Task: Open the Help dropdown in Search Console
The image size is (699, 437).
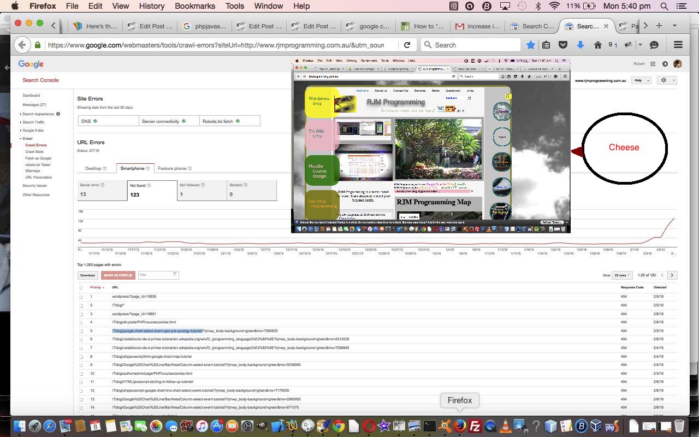Action: pos(641,80)
